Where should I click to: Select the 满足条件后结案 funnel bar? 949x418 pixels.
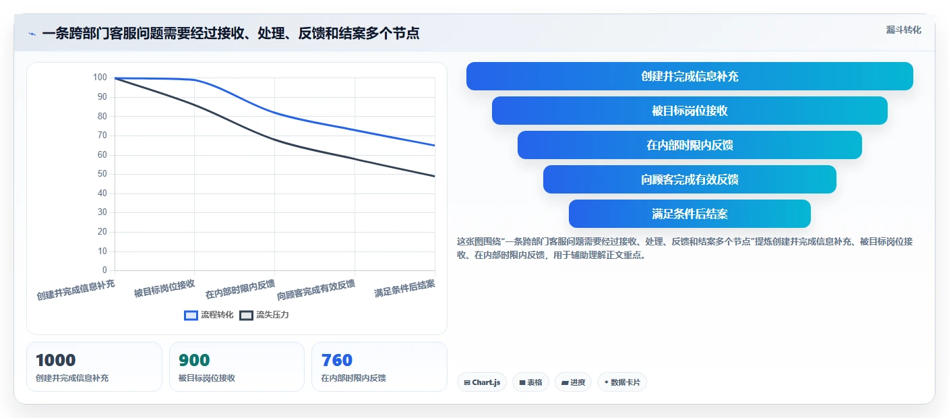pos(690,214)
